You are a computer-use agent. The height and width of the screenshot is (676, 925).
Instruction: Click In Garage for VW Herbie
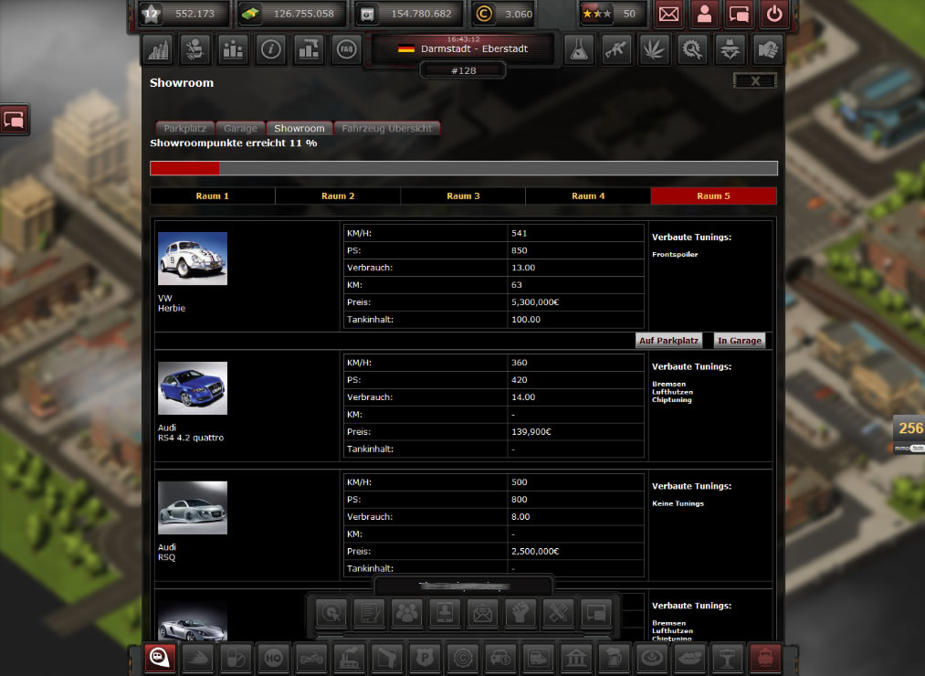[x=740, y=340]
